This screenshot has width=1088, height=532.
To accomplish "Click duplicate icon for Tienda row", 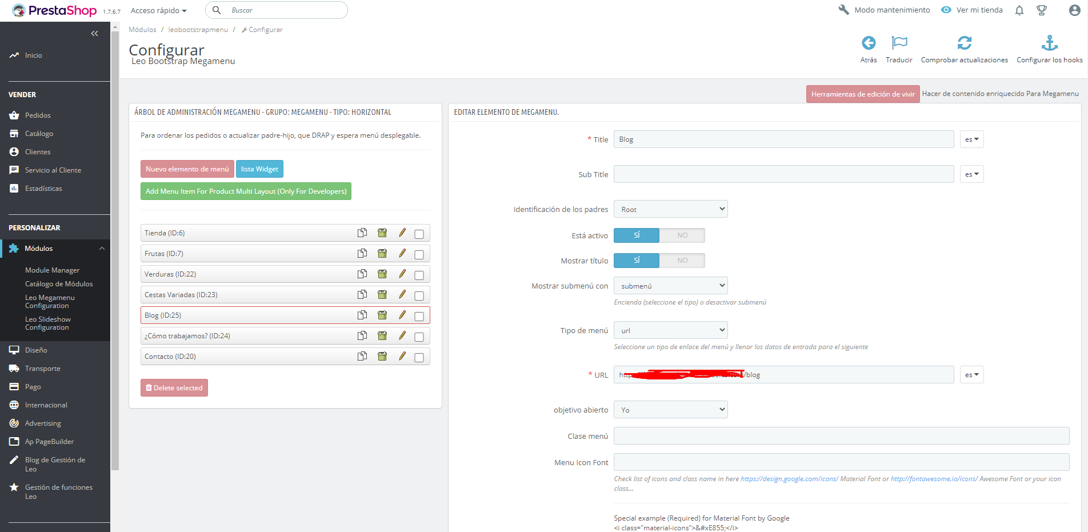I will point(362,233).
